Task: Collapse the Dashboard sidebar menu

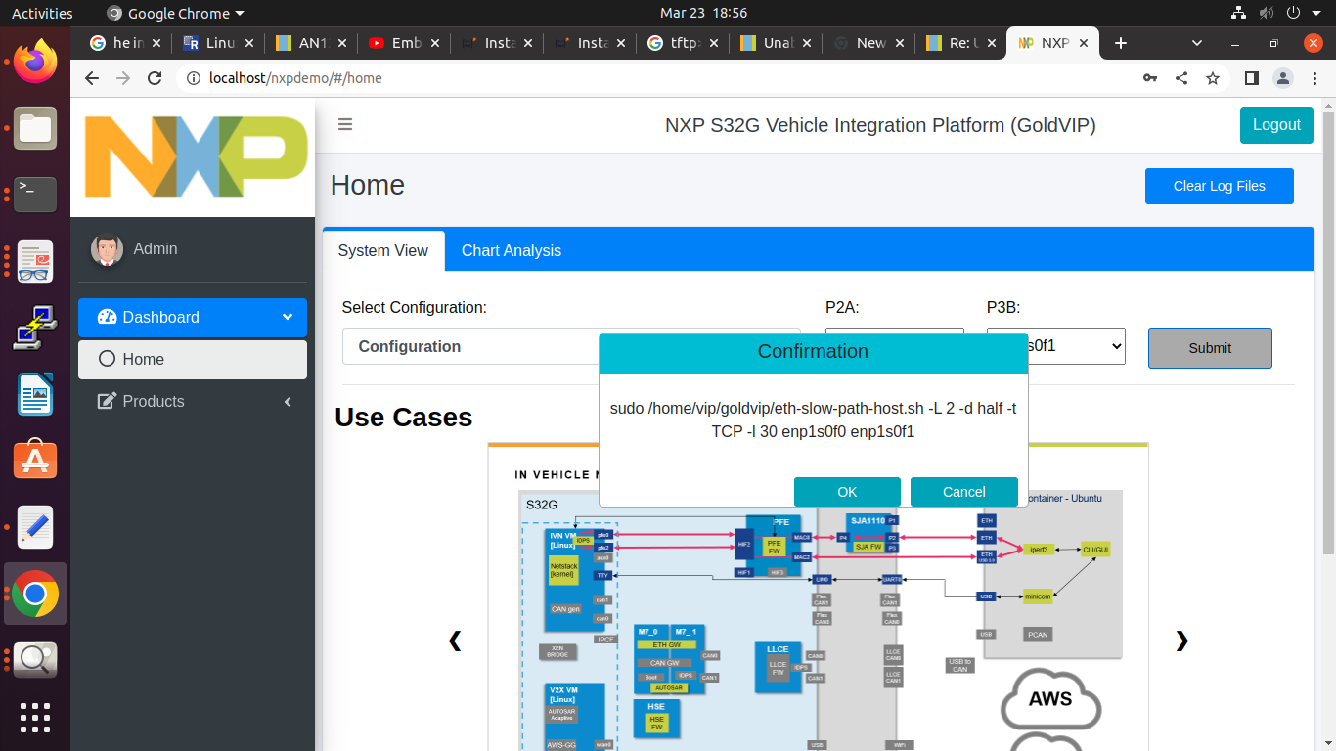Action: [x=193, y=318]
